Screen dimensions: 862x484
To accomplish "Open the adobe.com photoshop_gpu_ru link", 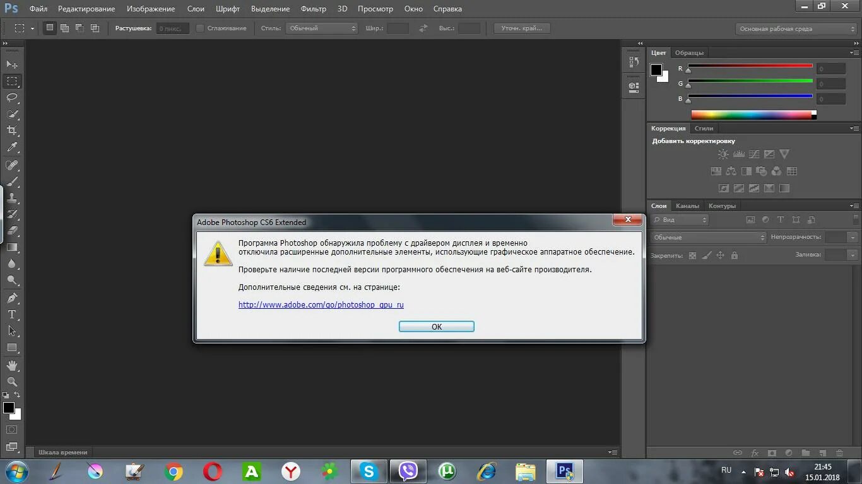I will tap(321, 304).
